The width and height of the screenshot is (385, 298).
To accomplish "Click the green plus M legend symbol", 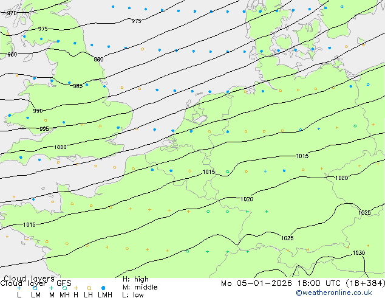I will [x=51, y=288].
